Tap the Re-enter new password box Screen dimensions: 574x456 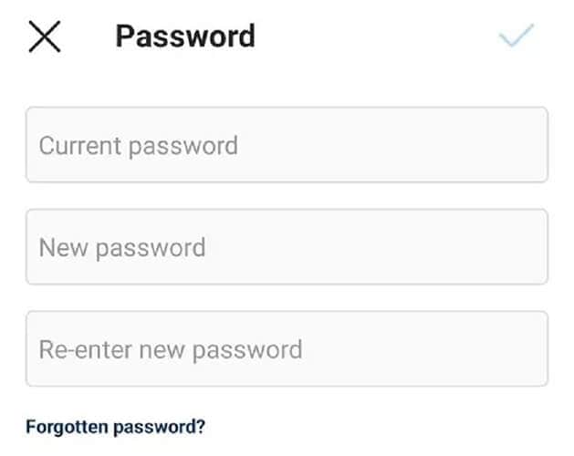287,349
